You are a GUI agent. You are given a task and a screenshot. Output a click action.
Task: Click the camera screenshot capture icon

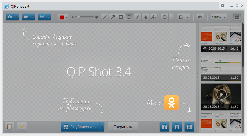coord(10,17)
